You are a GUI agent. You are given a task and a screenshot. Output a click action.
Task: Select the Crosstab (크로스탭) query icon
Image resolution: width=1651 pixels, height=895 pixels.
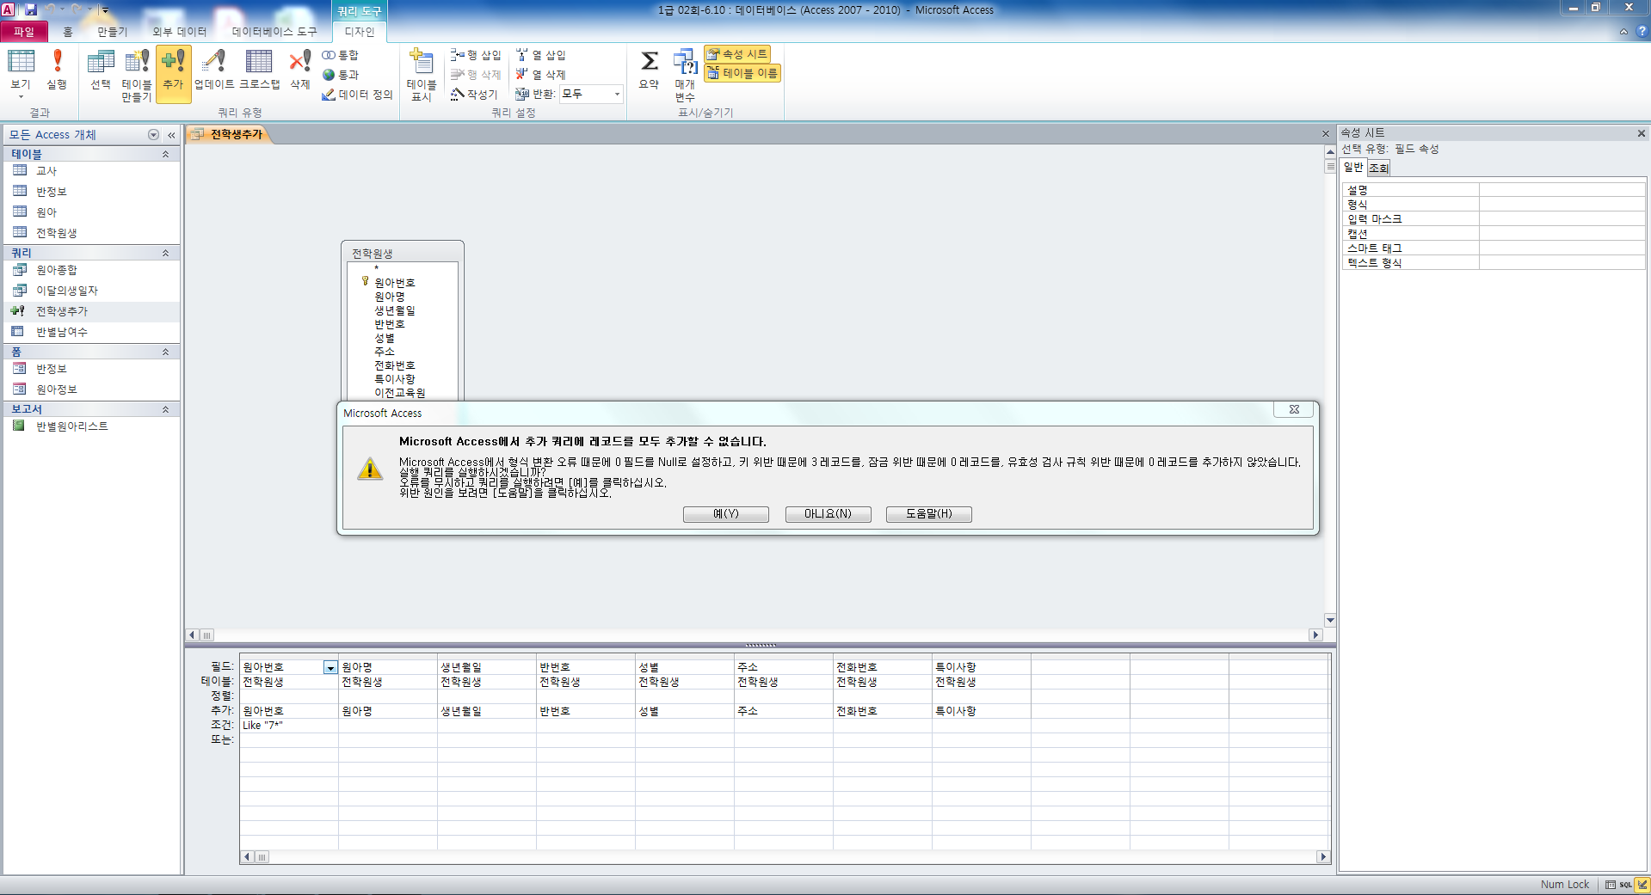tap(259, 70)
